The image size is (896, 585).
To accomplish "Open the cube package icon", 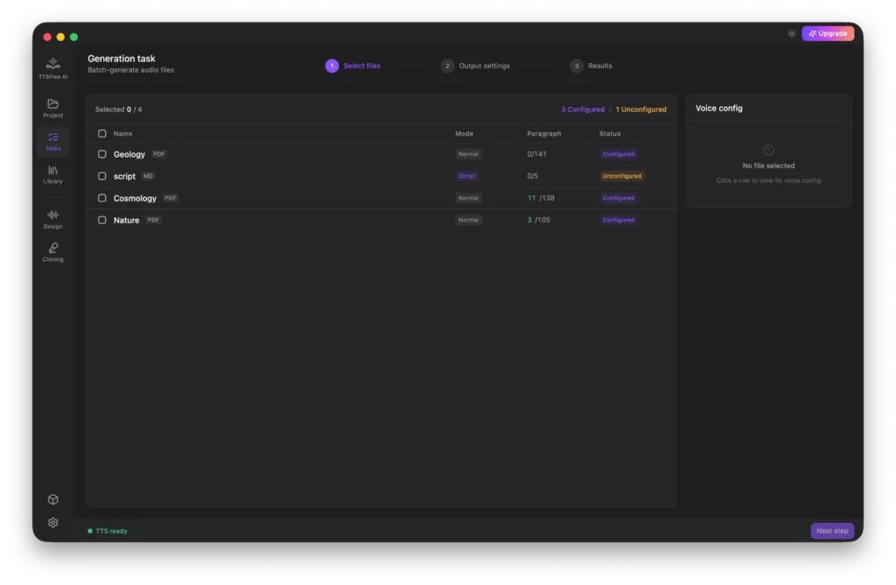I will (52, 499).
